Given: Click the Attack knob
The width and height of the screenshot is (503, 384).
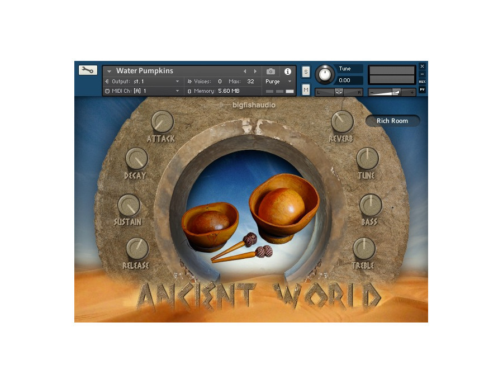Looking at the screenshot, I should pos(162,122).
